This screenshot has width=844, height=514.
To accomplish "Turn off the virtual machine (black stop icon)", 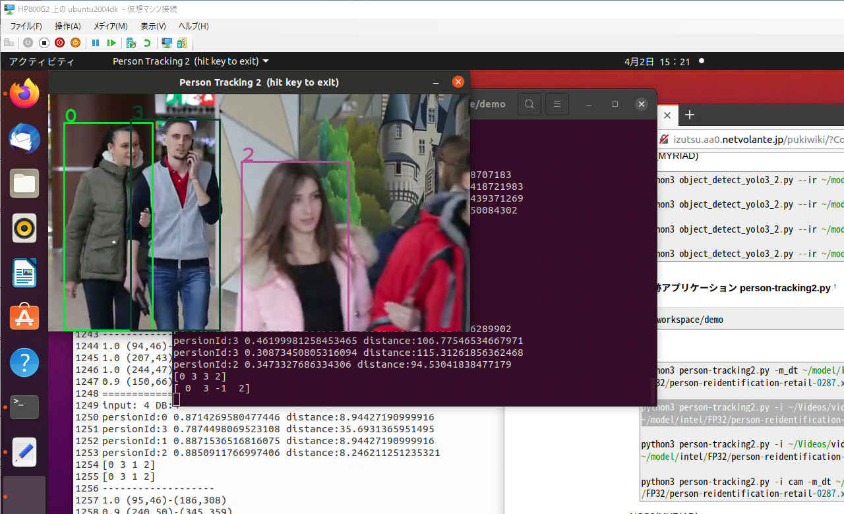I will click(x=44, y=43).
